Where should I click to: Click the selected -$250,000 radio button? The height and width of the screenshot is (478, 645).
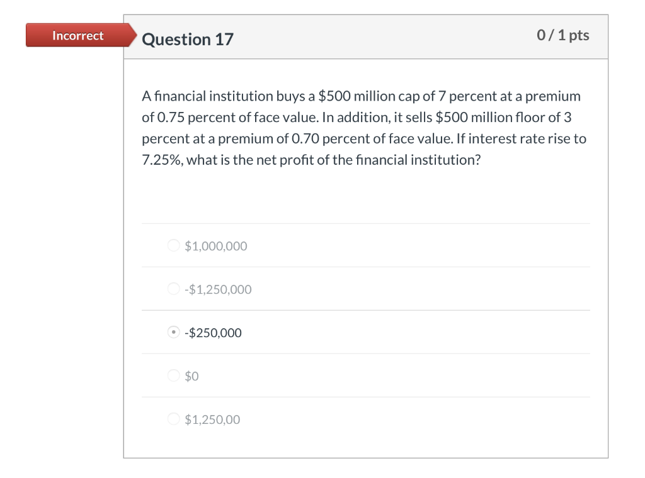click(x=174, y=333)
